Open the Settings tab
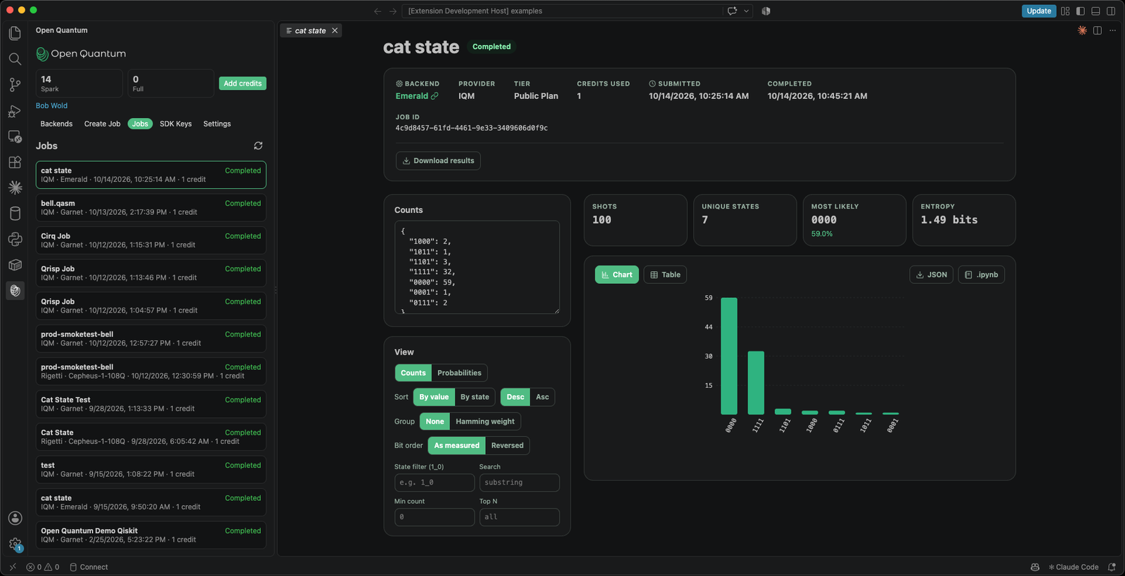 pyautogui.click(x=217, y=124)
